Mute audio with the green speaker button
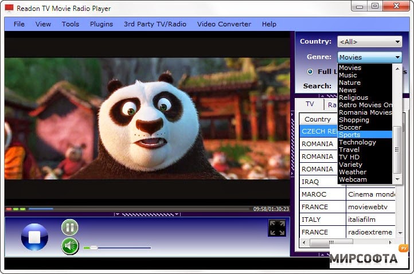Image resolution: width=414 pixels, height=274 pixels. [x=70, y=246]
